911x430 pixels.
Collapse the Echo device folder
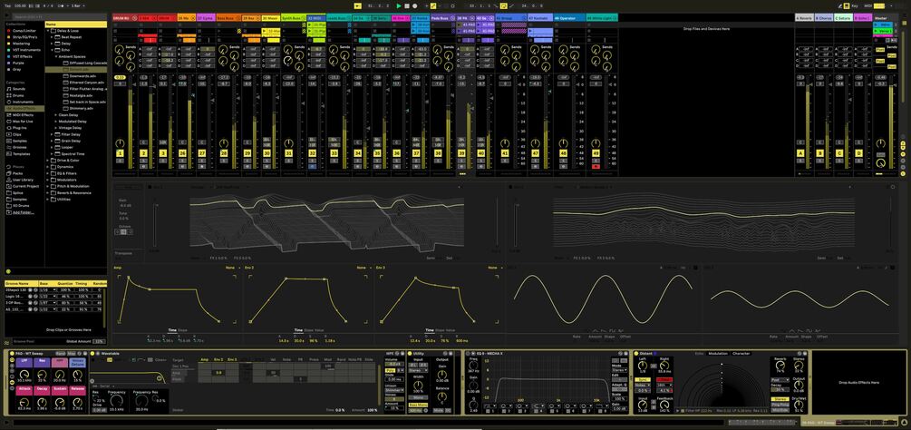click(53, 49)
